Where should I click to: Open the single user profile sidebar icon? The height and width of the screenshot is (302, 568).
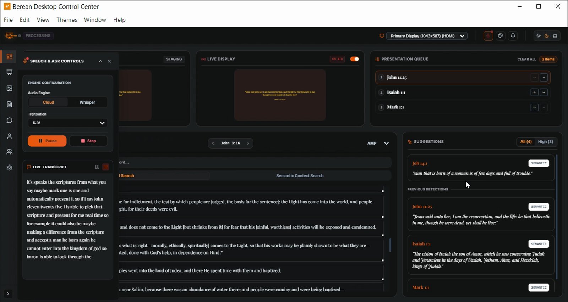pyautogui.click(x=10, y=136)
